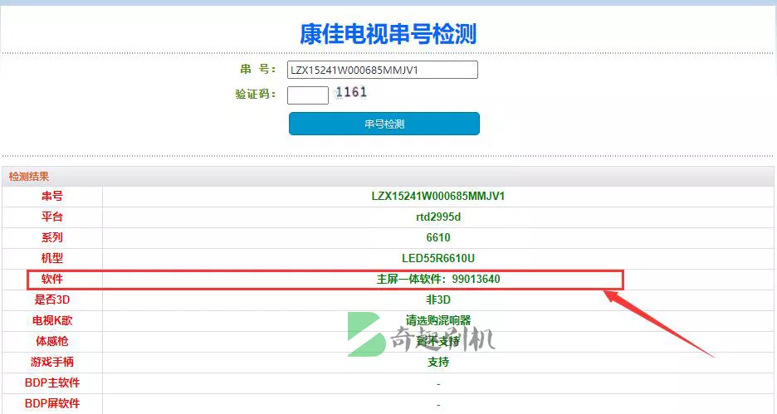Screen dimensions: 777x414
Task: Click the serial number input field
Action: click(x=383, y=70)
